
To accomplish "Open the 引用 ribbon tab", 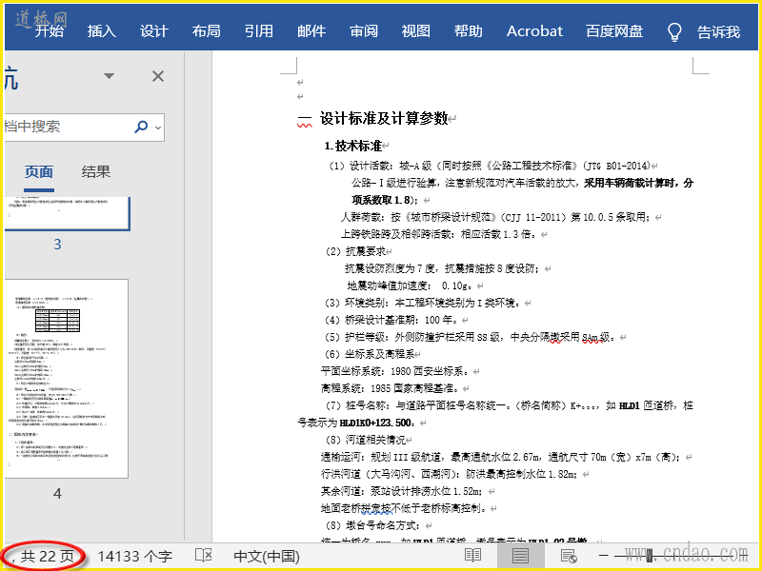I will (258, 31).
